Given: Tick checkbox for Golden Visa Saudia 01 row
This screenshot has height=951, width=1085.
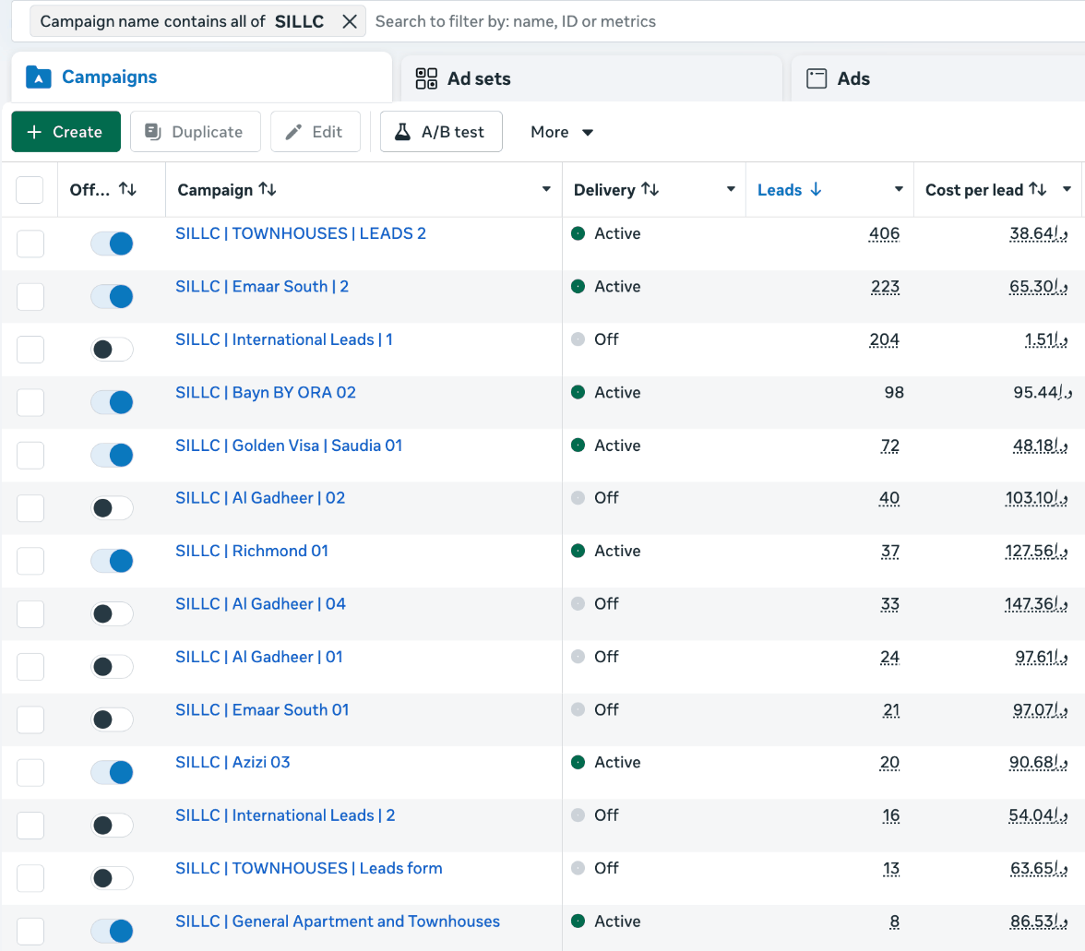Looking at the screenshot, I should (30, 455).
